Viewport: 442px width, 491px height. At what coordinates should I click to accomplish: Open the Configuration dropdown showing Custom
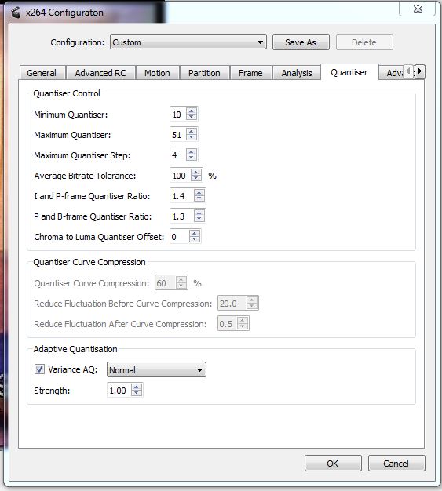click(x=188, y=42)
